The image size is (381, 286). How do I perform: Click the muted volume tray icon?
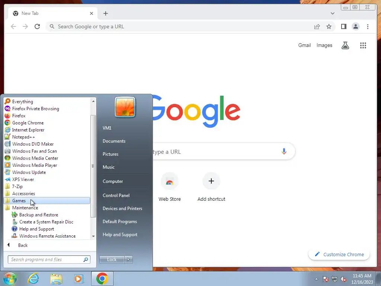coord(343,279)
